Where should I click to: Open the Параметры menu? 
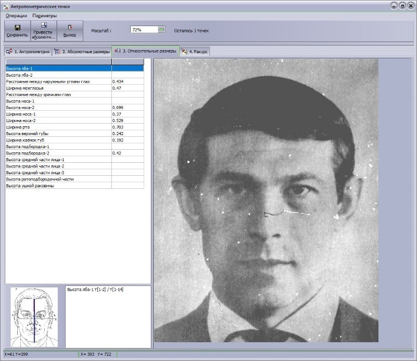44,16
